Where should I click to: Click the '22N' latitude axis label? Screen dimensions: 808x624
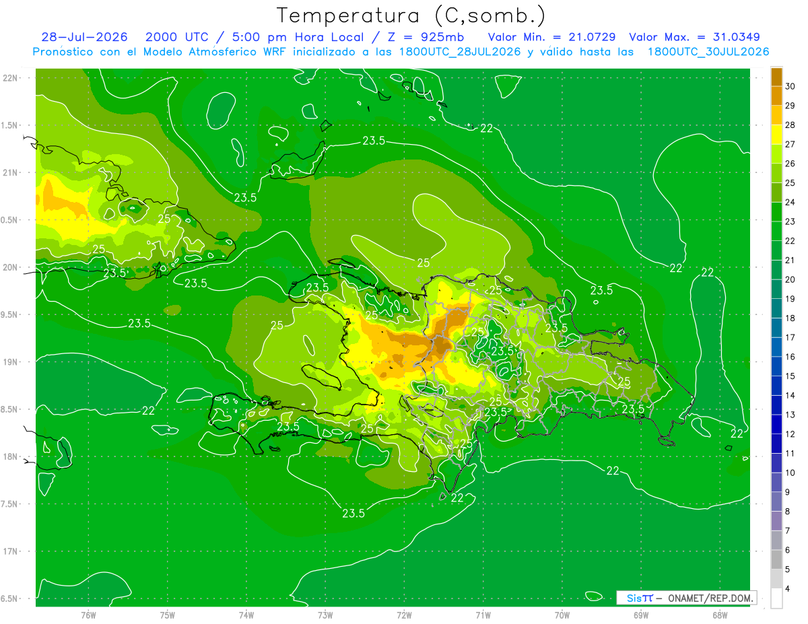(x=9, y=77)
